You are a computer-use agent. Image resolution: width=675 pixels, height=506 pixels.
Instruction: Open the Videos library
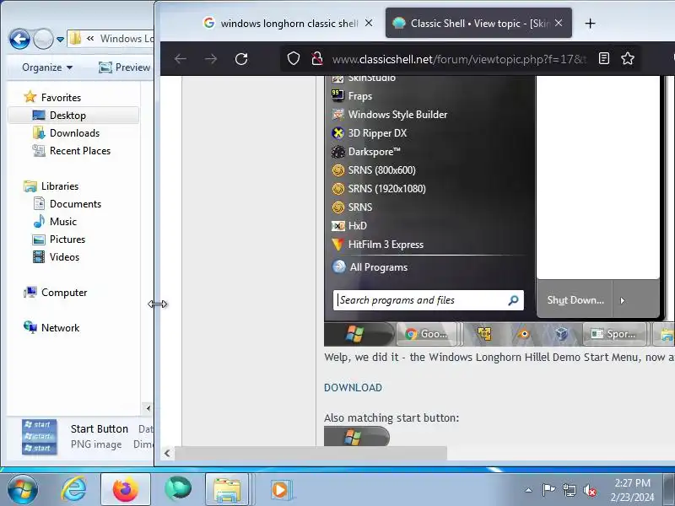pos(64,257)
